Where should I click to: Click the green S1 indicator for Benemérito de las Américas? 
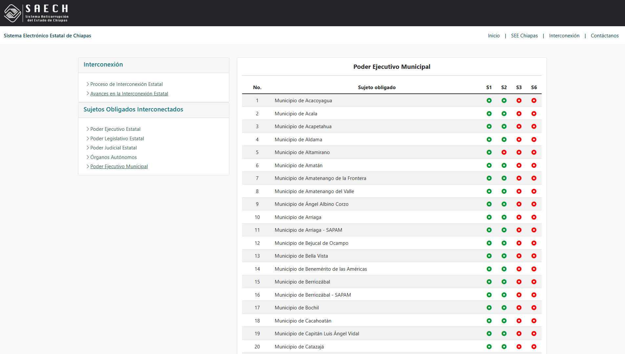[x=489, y=269]
